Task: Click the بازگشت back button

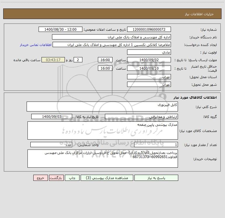Action: tap(56, 178)
